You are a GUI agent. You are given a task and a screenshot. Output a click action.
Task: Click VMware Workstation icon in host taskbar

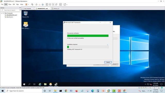pos(109,91)
